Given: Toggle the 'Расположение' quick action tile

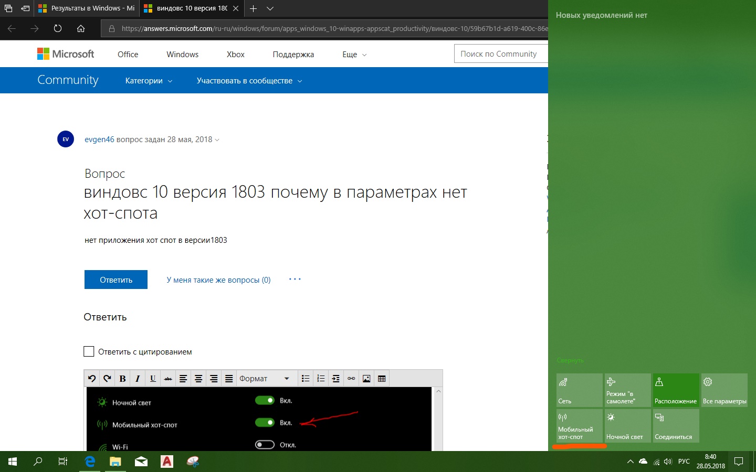Looking at the screenshot, I should [676, 390].
